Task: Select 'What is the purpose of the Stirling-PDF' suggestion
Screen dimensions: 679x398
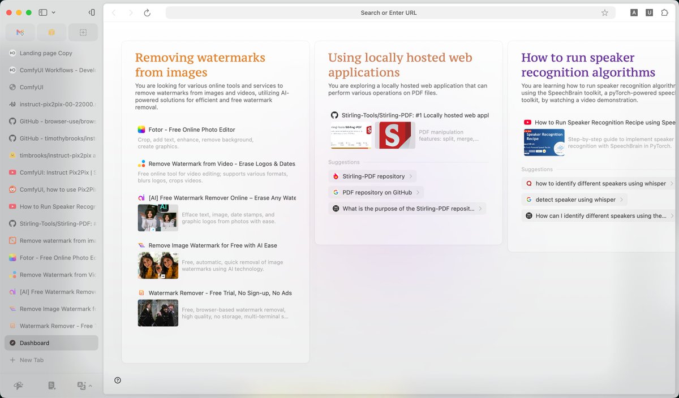Action: pos(407,209)
